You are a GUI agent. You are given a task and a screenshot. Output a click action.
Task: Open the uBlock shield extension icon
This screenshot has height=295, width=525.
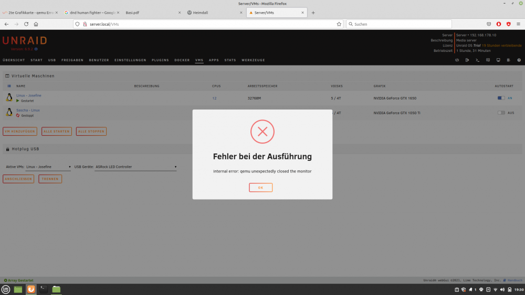(x=508, y=24)
